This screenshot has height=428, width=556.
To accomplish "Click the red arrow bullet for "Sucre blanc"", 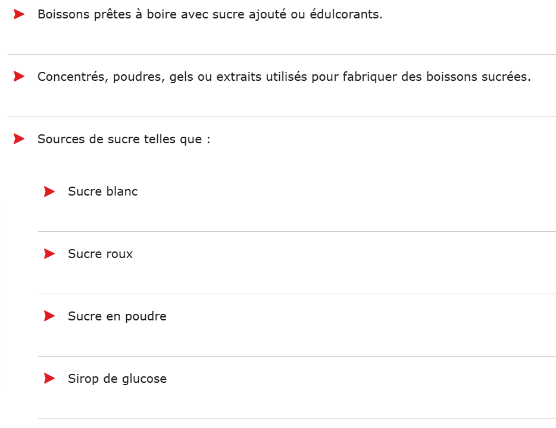I will point(49,191).
